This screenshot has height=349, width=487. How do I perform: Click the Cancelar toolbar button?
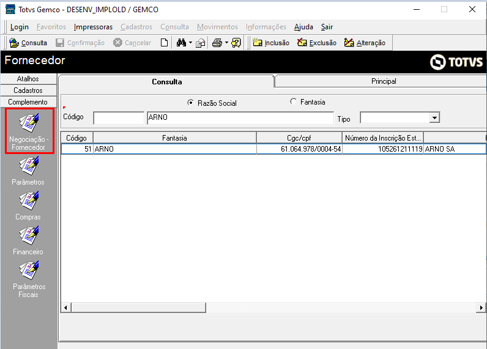[132, 43]
